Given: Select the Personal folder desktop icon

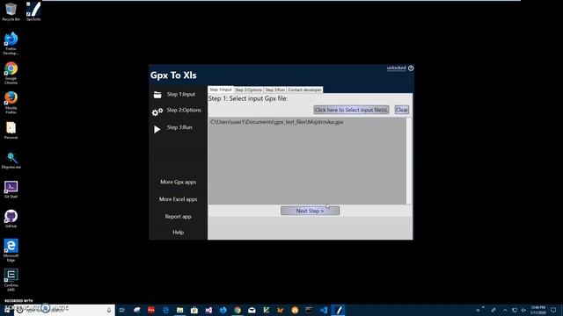Looking at the screenshot, I should (x=11, y=130).
